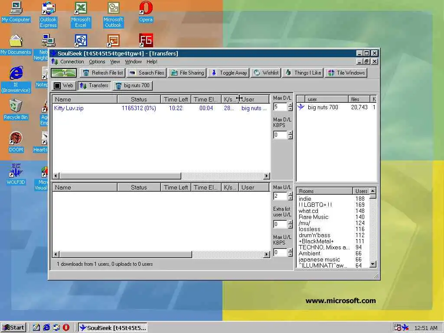This screenshot has height=333, width=444.
Task: Click Max U/L number field
Action: [281, 196]
